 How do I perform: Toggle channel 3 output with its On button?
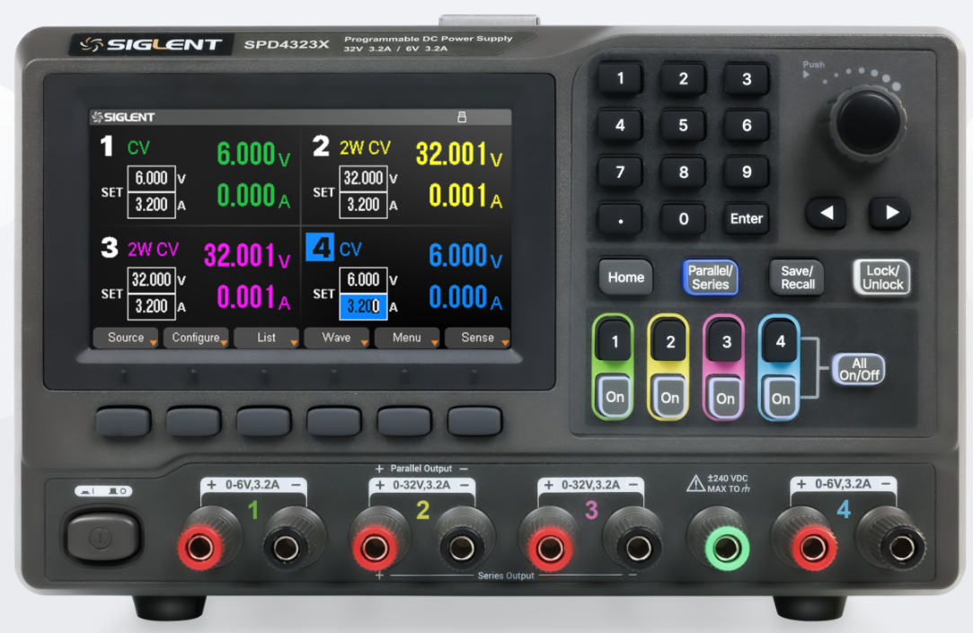(x=725, y=398)
